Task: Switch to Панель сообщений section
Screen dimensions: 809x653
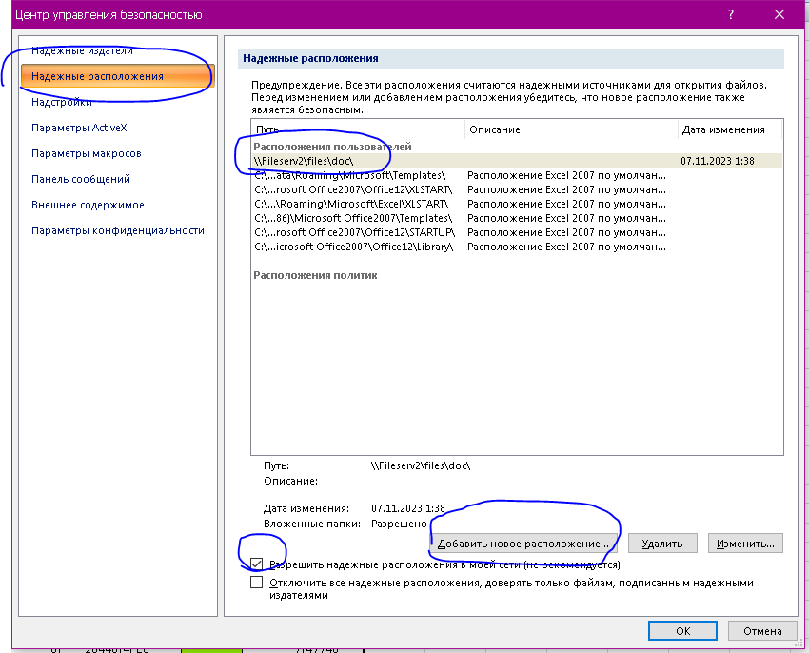Action: (x=81, y=179)
